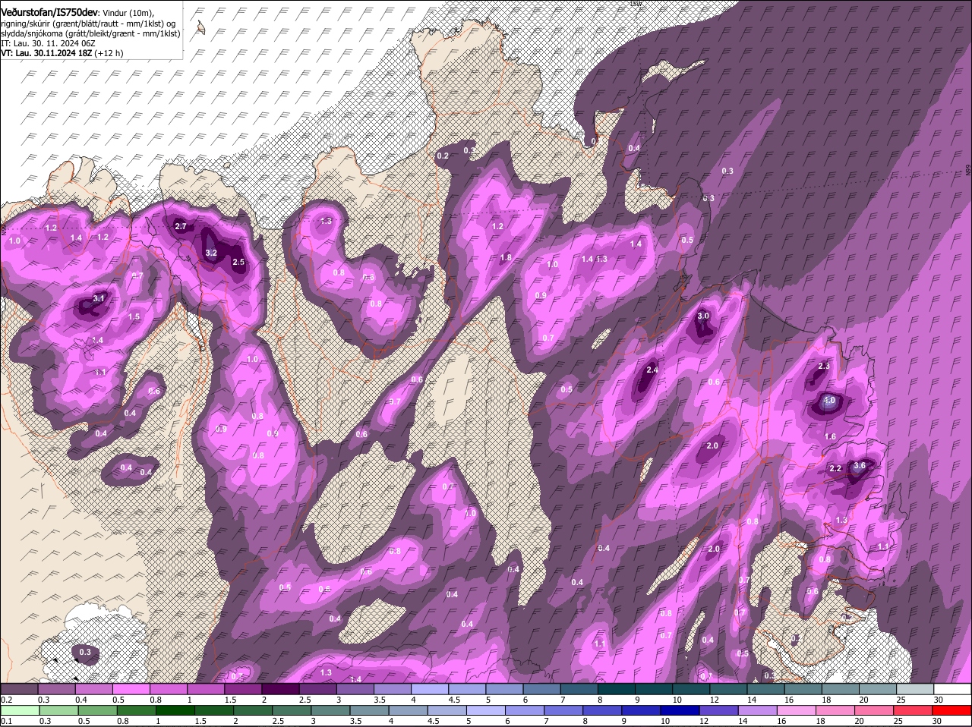
Task: Click the 3.1 precipitation value on the map
Action: [99, 299]
